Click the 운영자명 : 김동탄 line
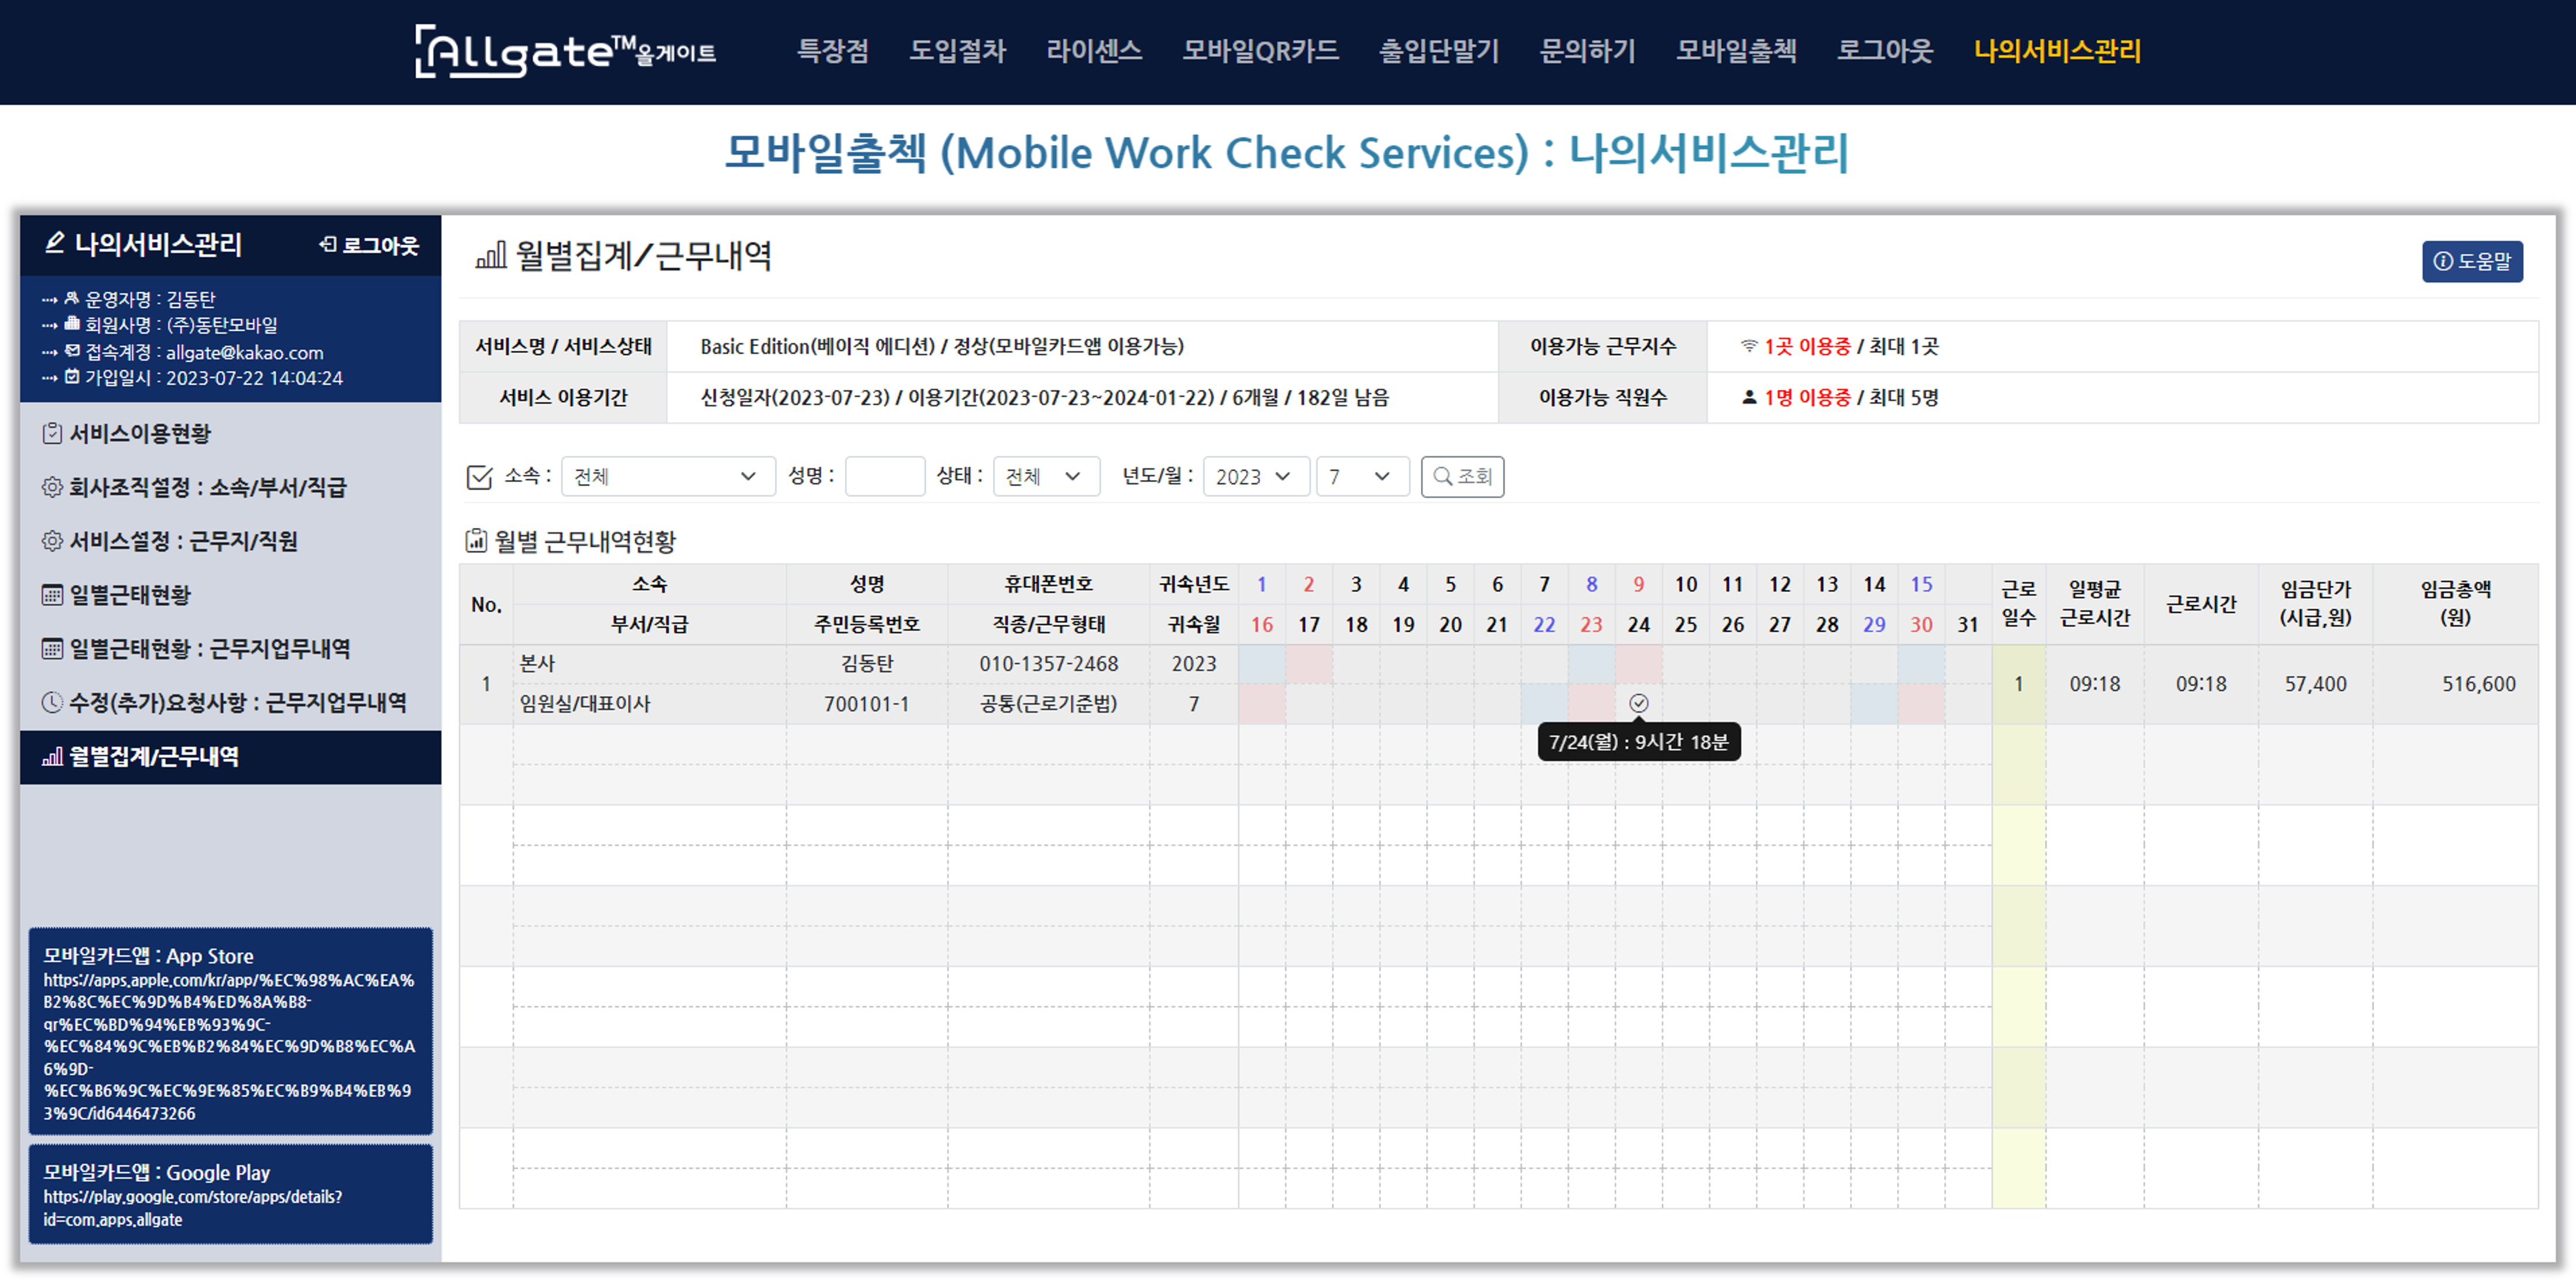 pyautogui.click(x=128, y=299)
